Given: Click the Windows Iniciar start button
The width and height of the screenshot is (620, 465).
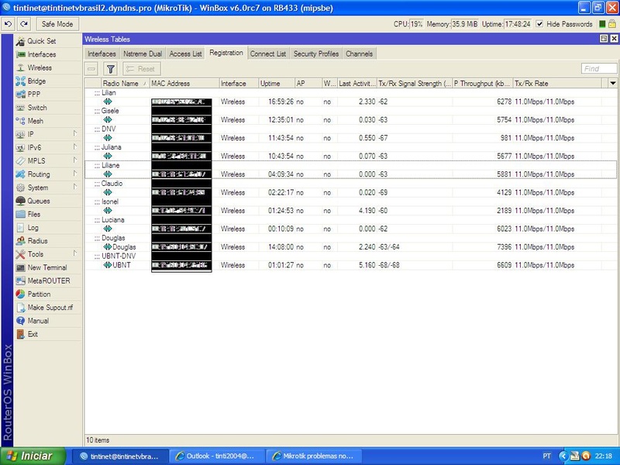Looking at the screenshot, I should click(33, 456).
